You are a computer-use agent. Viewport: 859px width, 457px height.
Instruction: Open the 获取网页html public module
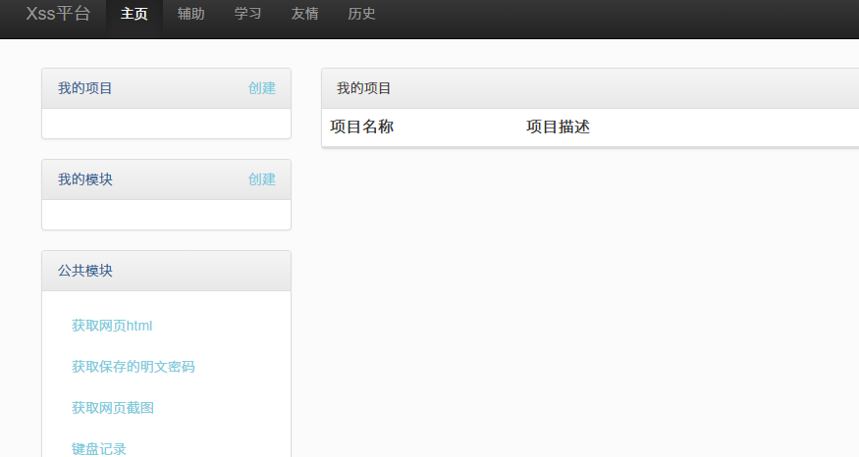click(112, 326)
